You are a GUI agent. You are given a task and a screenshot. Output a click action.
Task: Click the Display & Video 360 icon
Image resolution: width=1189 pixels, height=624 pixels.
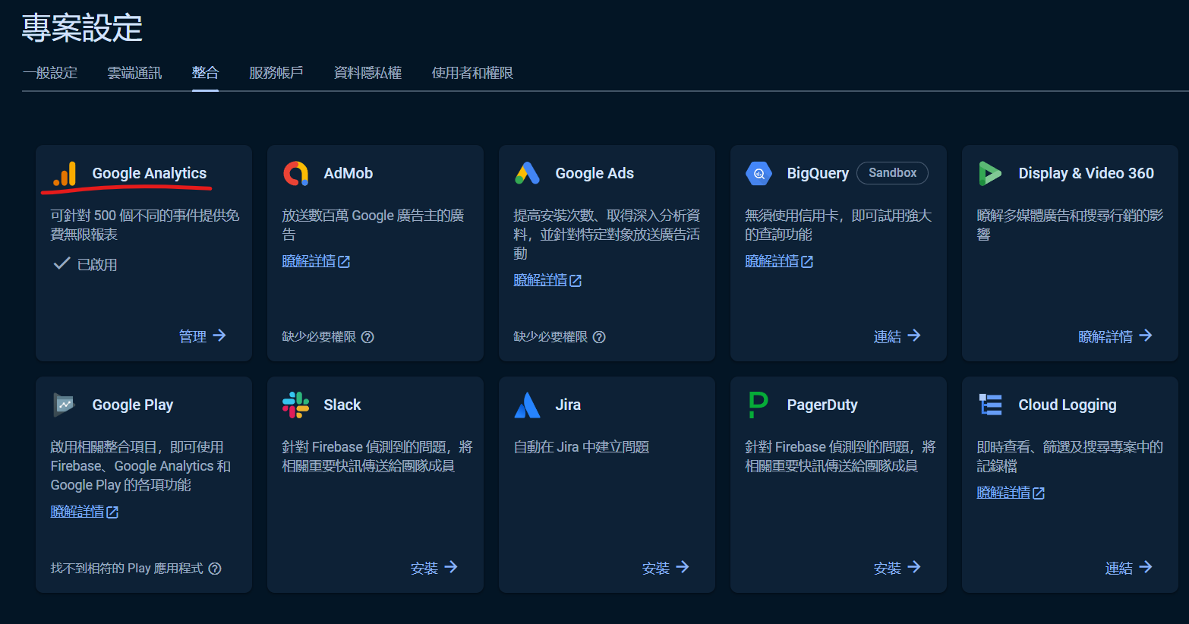tap(990, 174)
